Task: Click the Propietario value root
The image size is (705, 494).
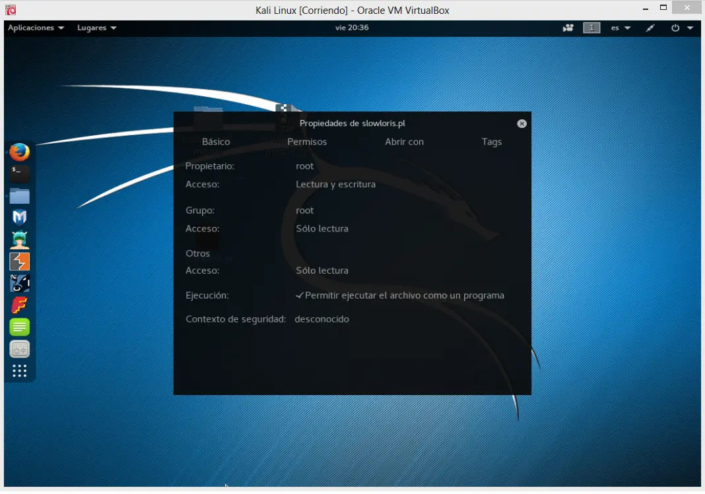Action: [304, 166]
